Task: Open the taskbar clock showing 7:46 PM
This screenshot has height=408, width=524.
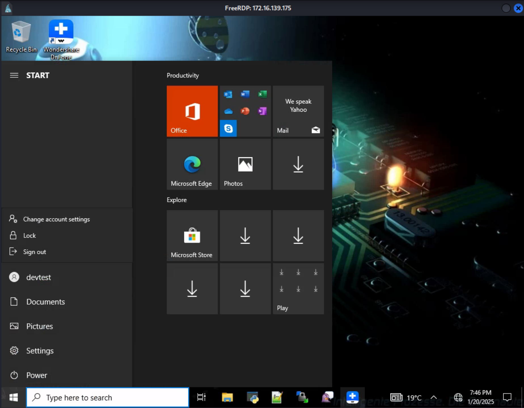Action: pos(481,397)
